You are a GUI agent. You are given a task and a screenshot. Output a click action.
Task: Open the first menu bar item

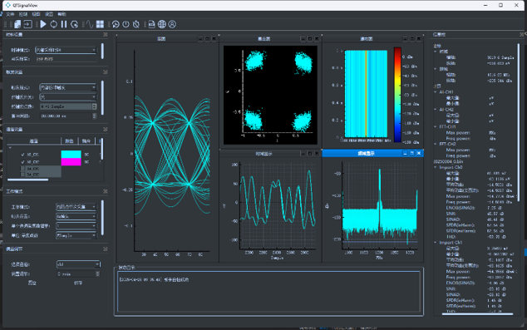(10, 14)
